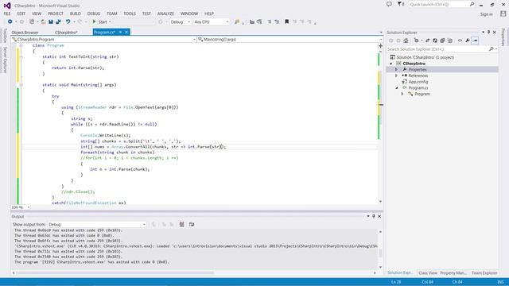Click the Clear All icon in Output panel
The image size is (509, 286).
tap(182, 224)
